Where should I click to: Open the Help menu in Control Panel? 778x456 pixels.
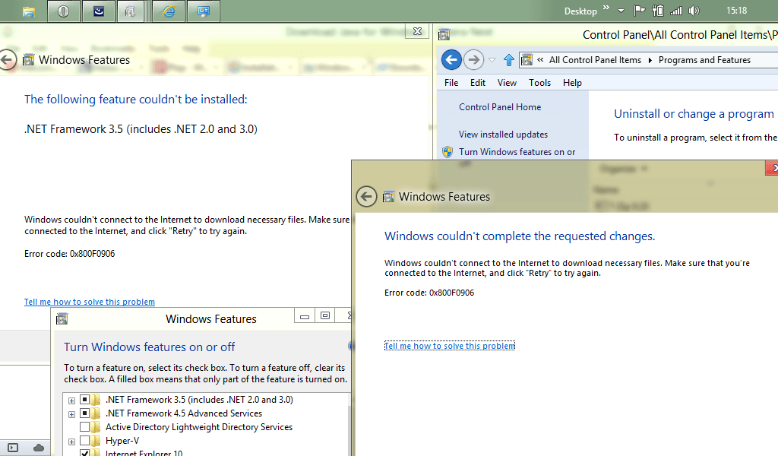[x=572, y=83]
